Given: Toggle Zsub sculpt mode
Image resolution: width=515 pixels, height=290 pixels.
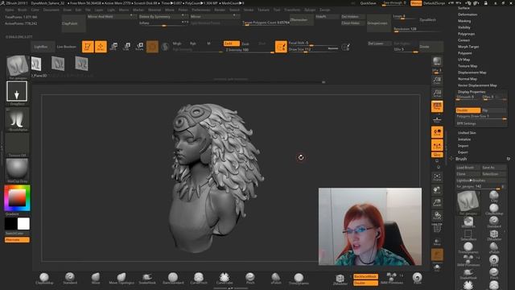Looking at the screenshot, I should coord(245,43).
